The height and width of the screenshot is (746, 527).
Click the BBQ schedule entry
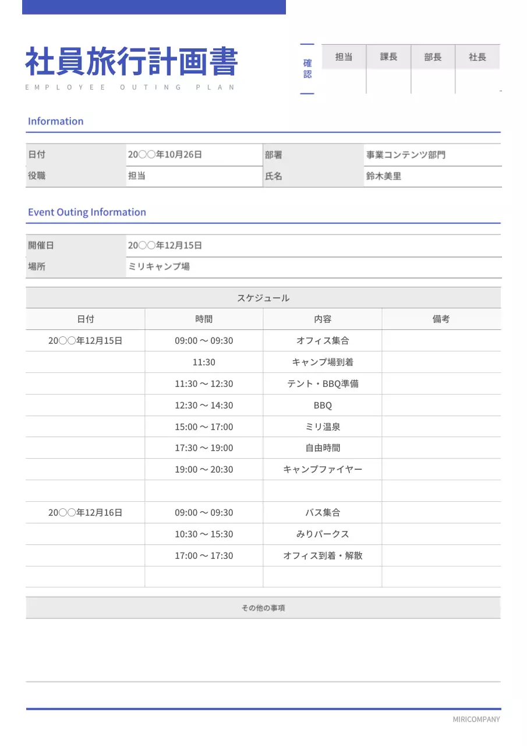click(x=322, y=405)
